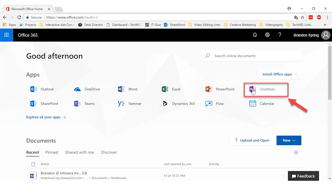Open the Desk Director bookmark
This screenshot has width=332, height=186.
pos(91,25)
